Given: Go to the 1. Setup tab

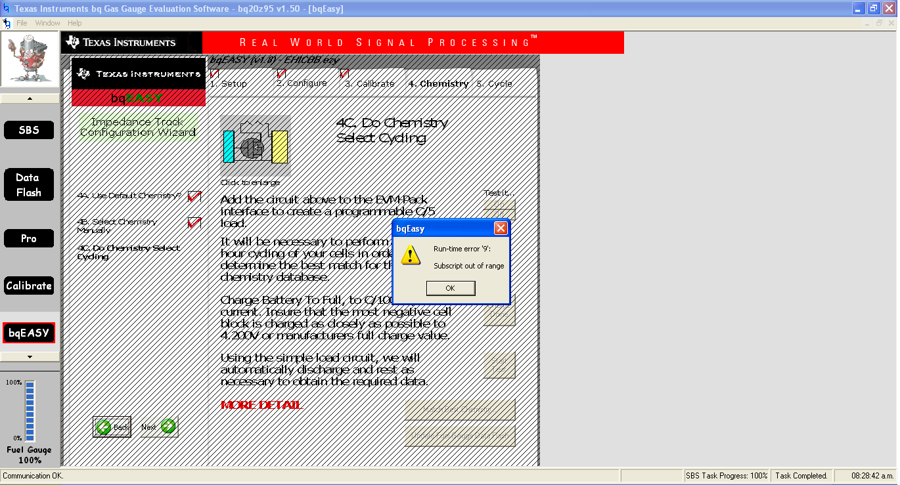Looking at the screenshot, I should point(229,83).
